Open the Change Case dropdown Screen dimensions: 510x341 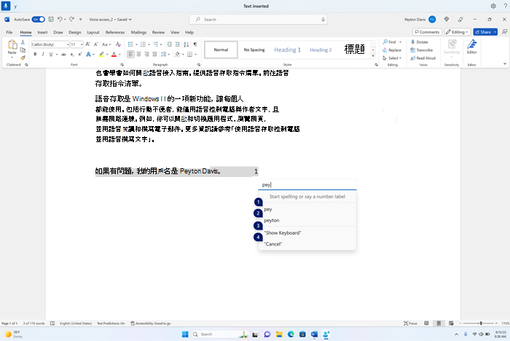point(106,44)
